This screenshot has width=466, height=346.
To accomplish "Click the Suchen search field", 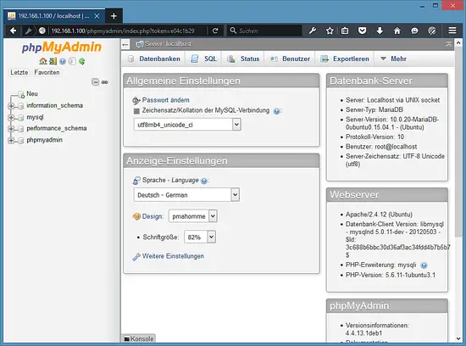I will pos(264,31).
